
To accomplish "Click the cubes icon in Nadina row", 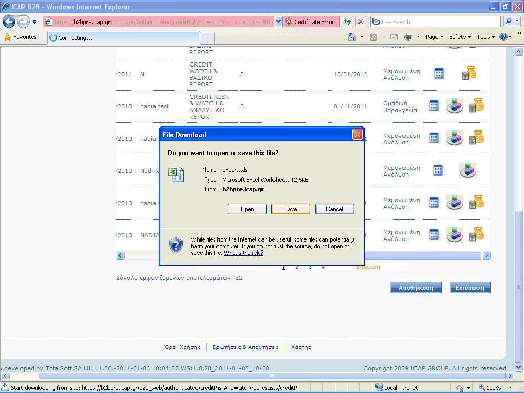I will pos(468,170).
